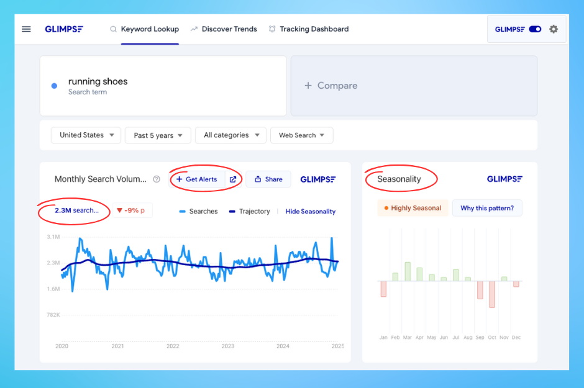Open the Why this pattern? explanation
584x388 pixels.
487,208
